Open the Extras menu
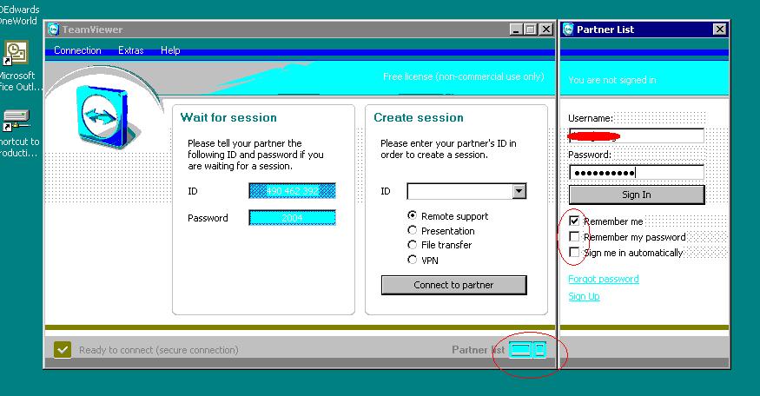 point(131,50)
